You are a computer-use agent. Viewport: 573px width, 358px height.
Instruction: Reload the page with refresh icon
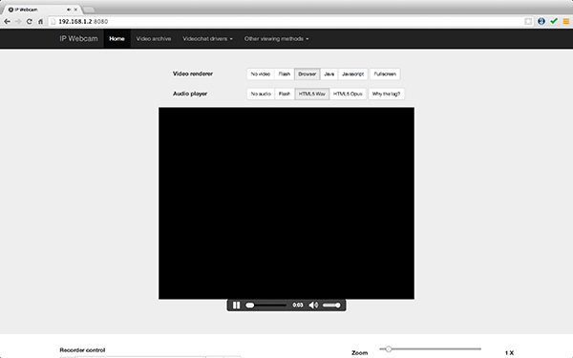pyautogui.click(x=30, y=22)
